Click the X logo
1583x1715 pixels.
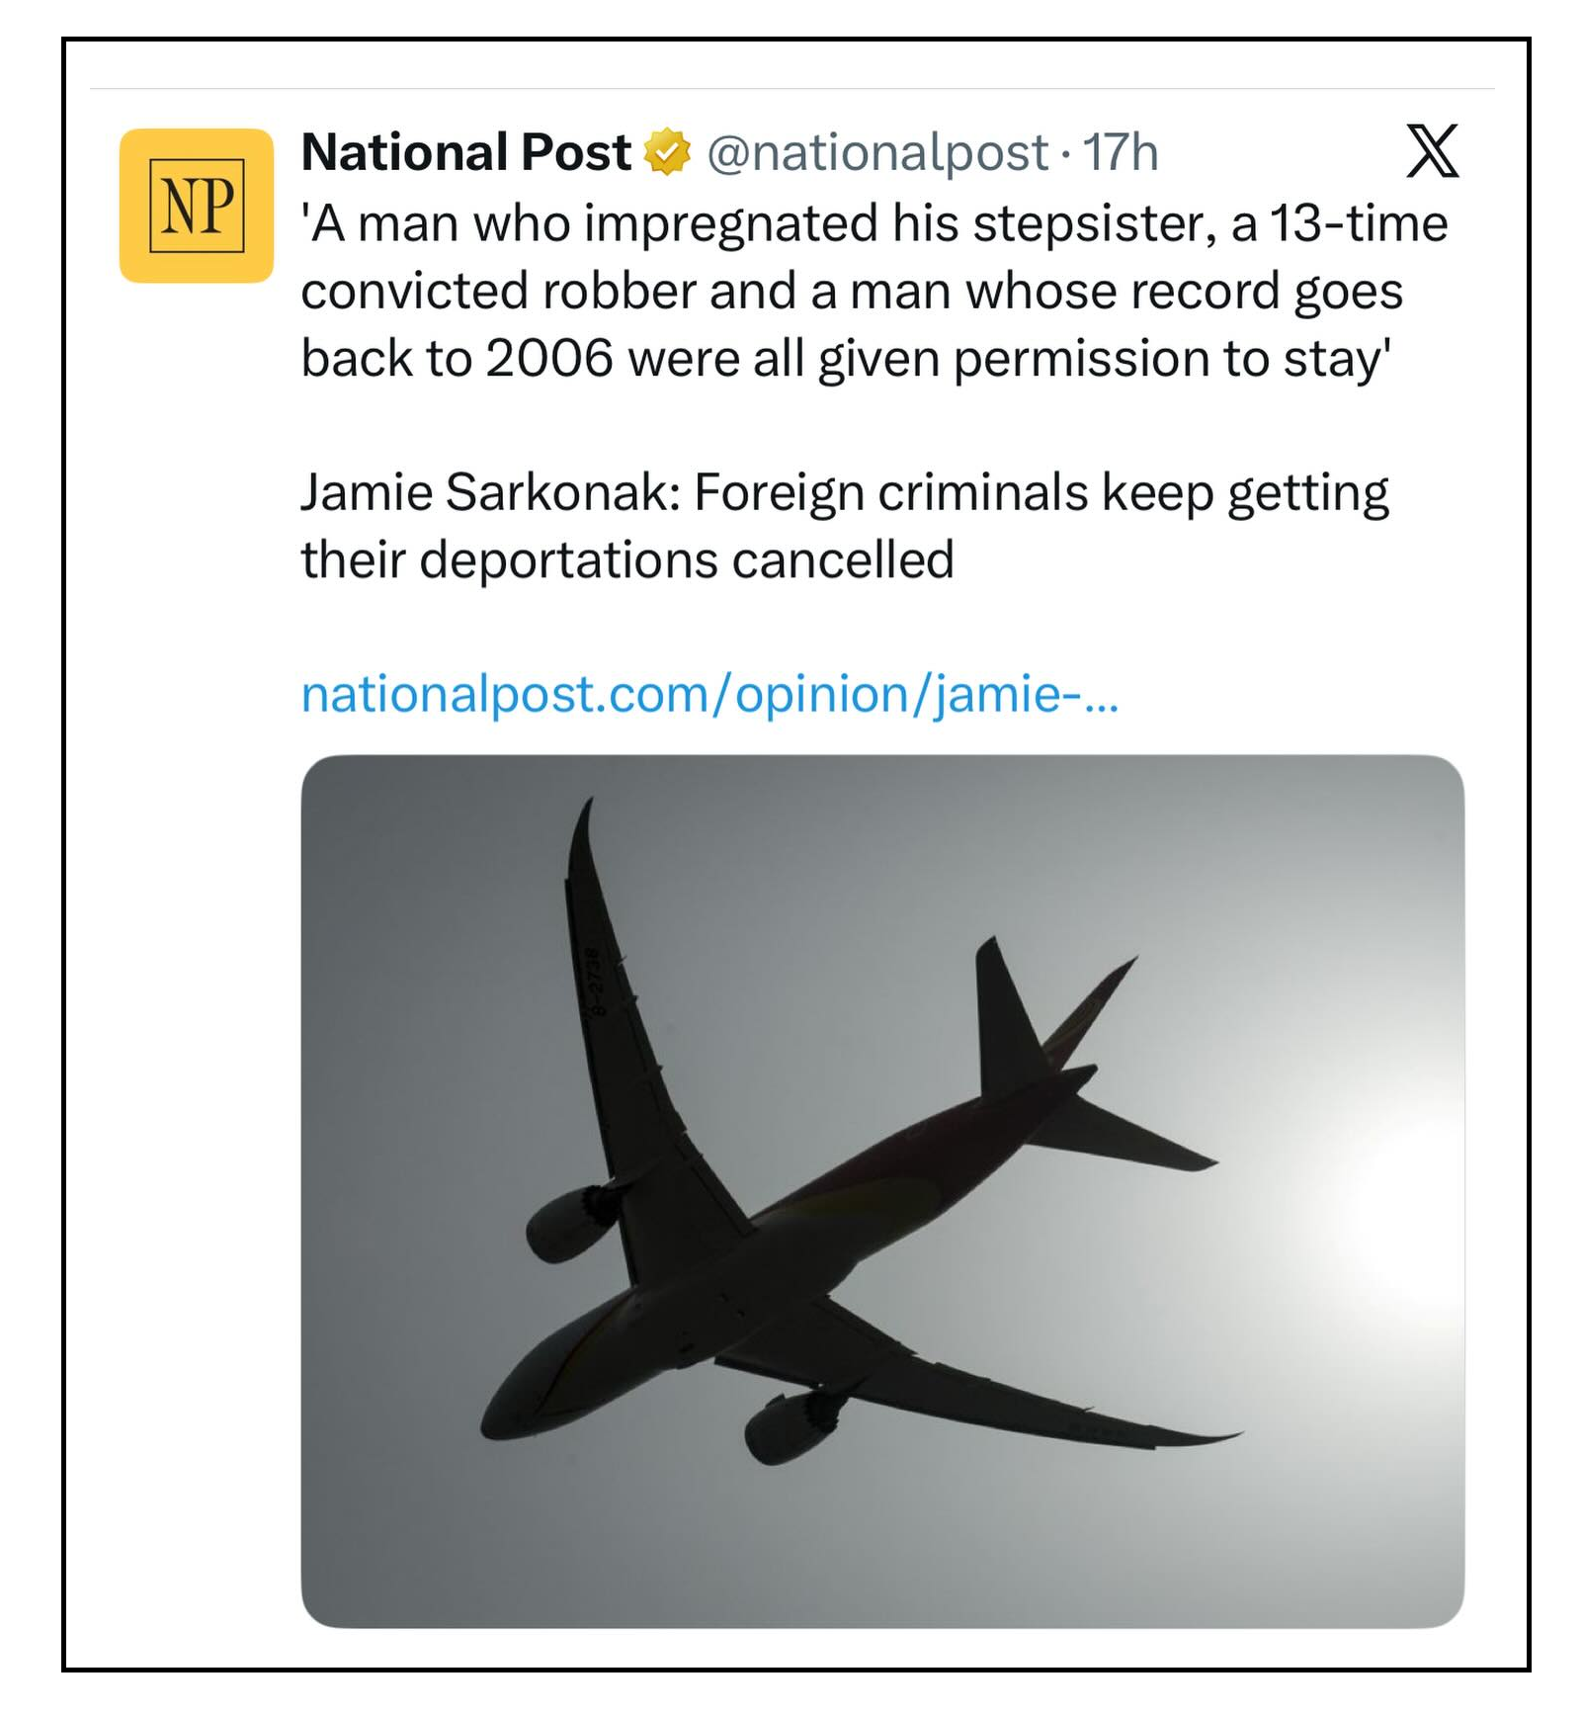(x=1432, y=151)
